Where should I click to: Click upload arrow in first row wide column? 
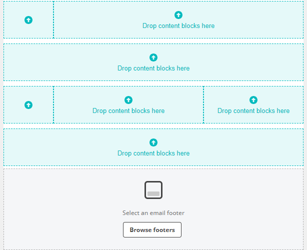[x=178, y=15]
